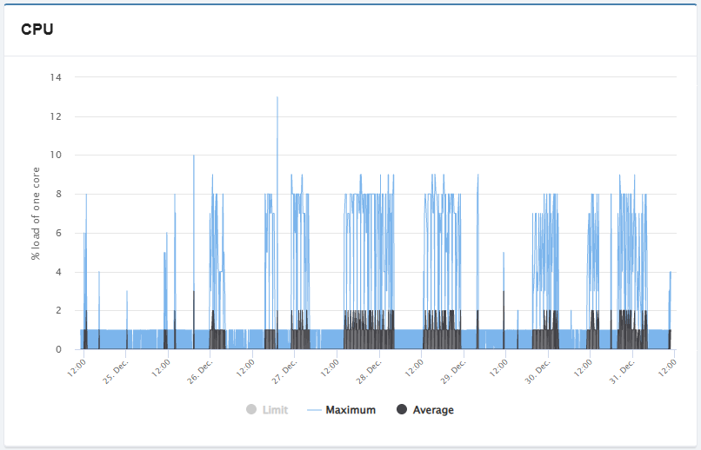Click the CPU panel title
The height and width of the screenshot is (450, 701).
point(37,30)
